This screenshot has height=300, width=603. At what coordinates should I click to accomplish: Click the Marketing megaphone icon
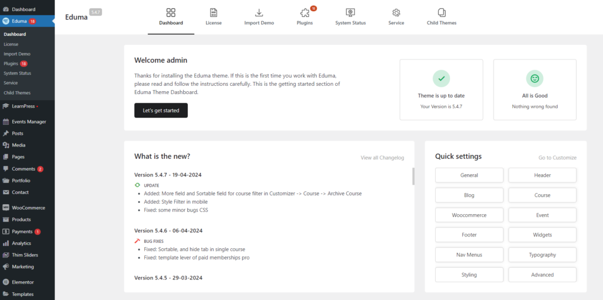[x=6, y=266]
